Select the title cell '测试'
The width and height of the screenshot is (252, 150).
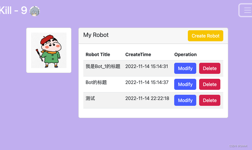[90, 98]
